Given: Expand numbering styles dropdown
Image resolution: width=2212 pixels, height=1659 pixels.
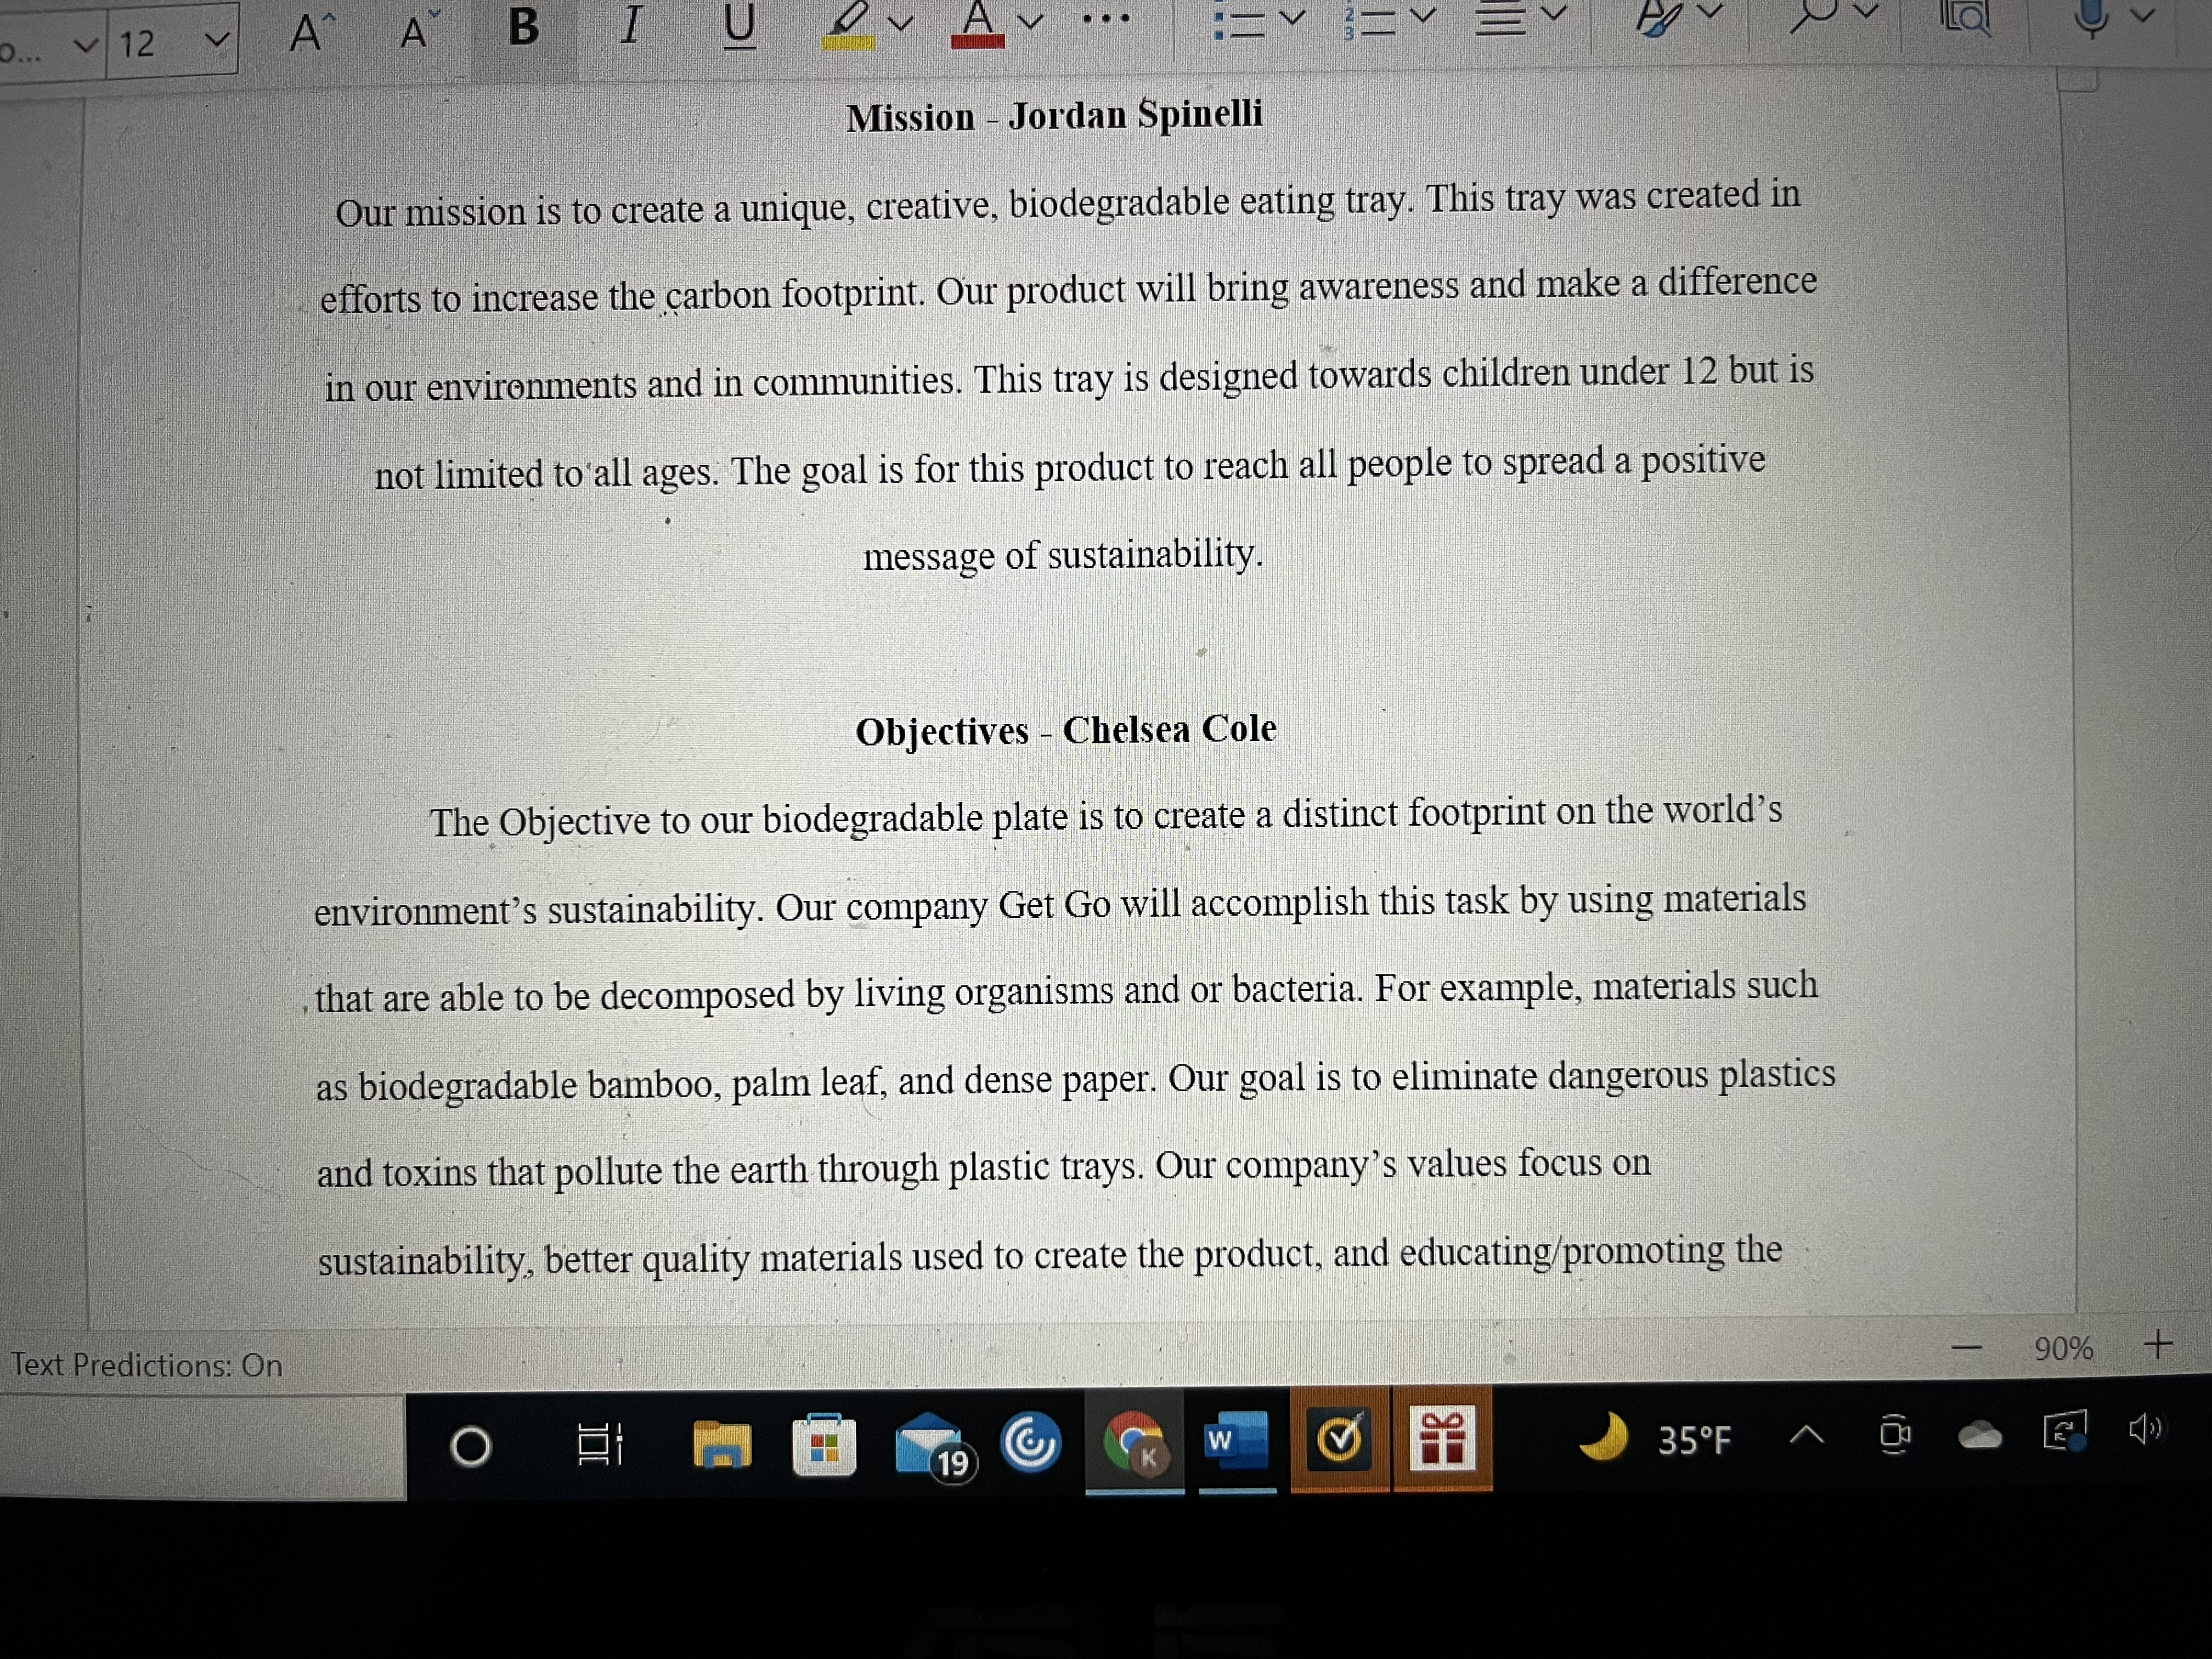Looking at the screenshot, I should (x=1423, y=15).
